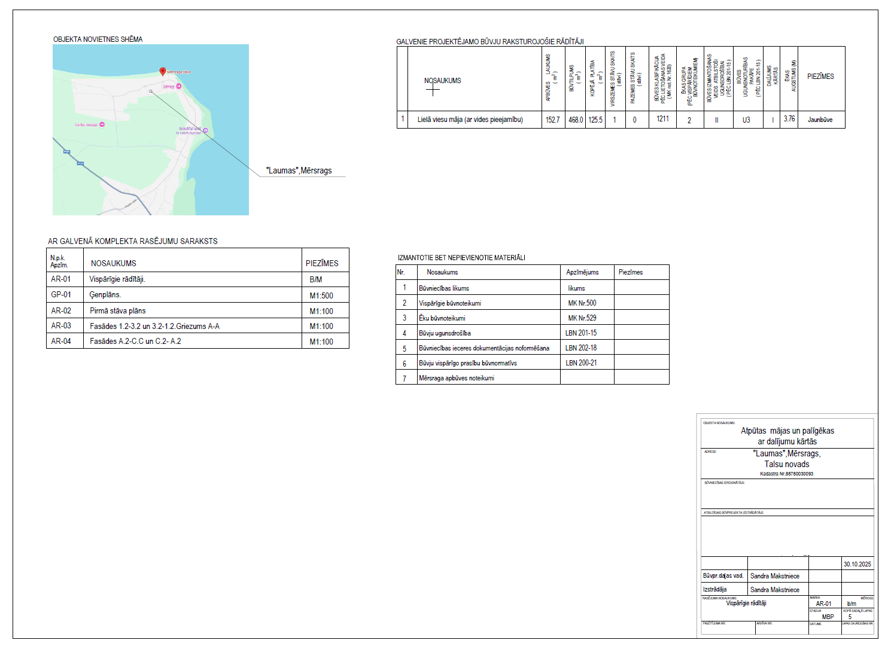Screen dimensions: 888x646
Task: Click the Lielā viesu māja building name cell
Action: pos(470,120)
